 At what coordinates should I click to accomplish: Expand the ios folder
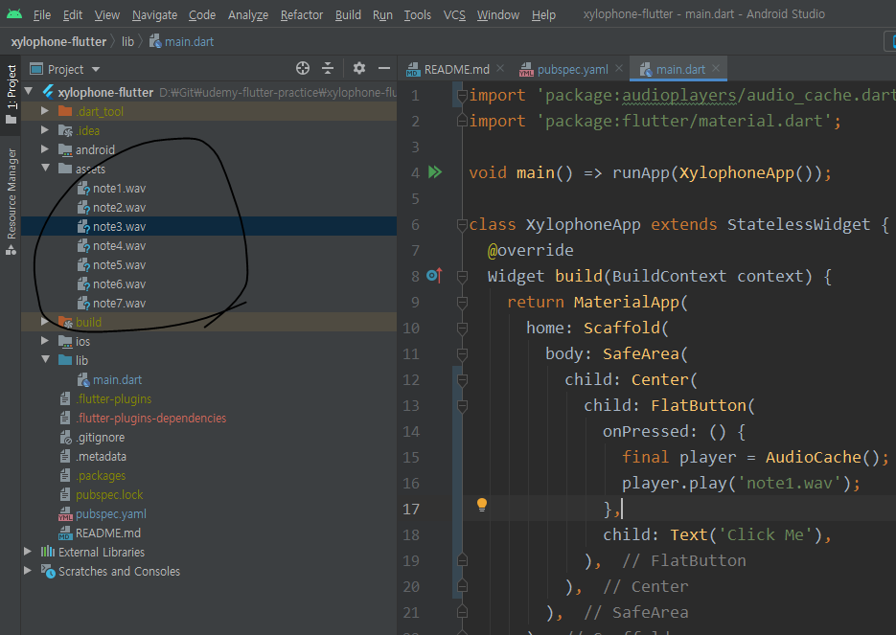[45, 341]
